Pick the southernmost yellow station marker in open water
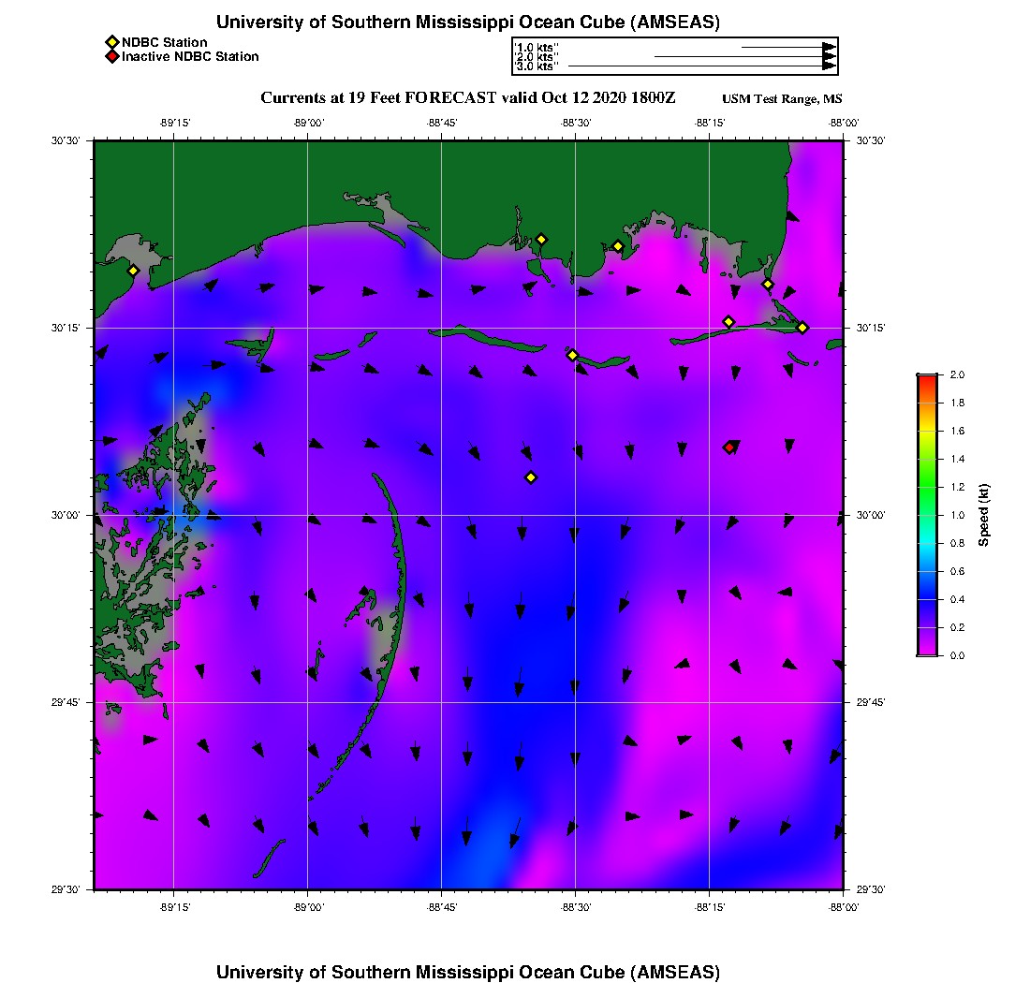 point(531,477)
